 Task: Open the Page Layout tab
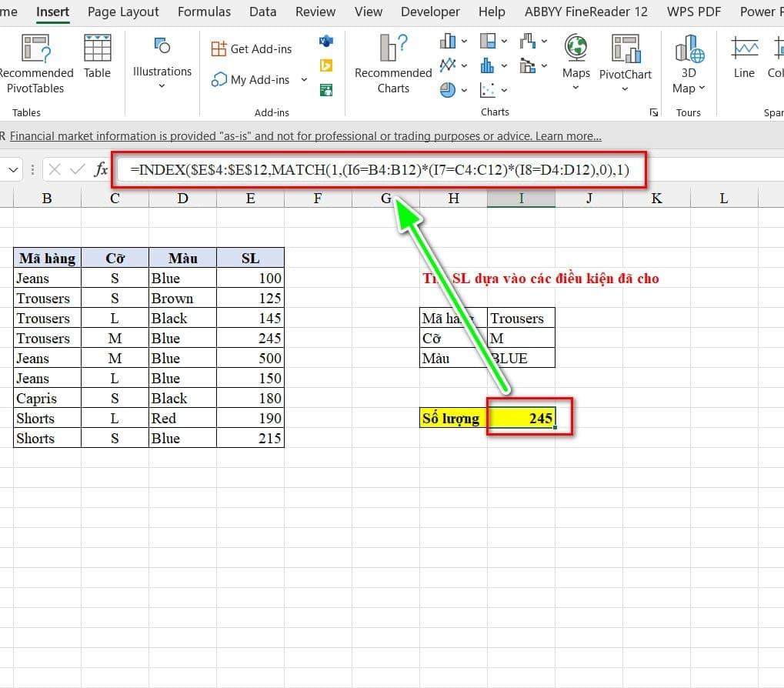(123, 12)
